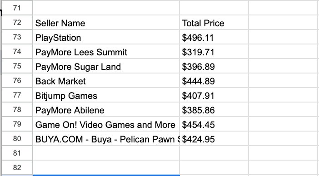The width and height of the screenshot is (319, 176).
Task: Select entire row 72 via header
Action: (17, 23)
